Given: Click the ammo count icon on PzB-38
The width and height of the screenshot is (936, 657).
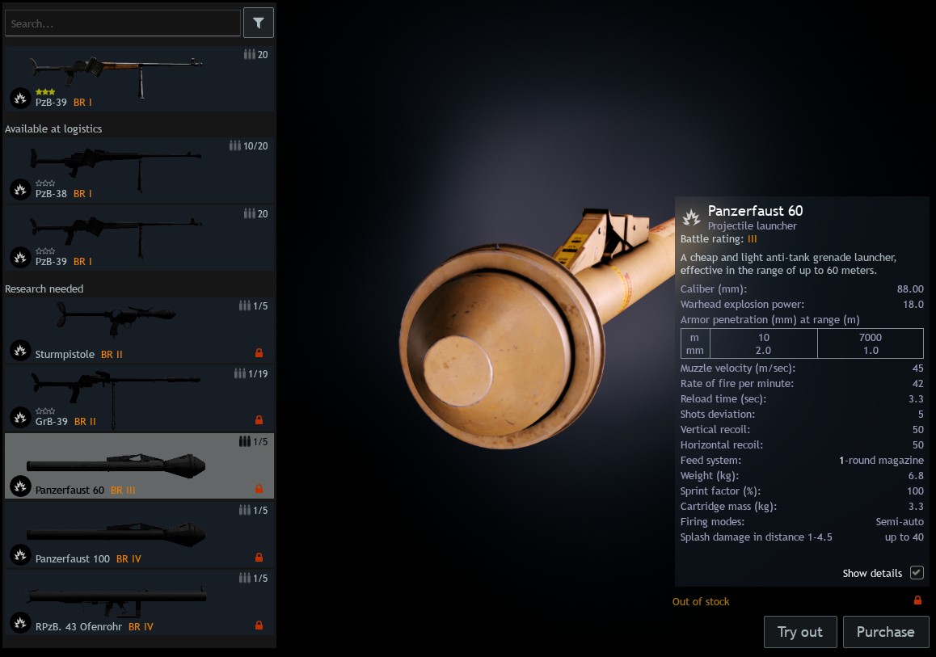Looking at the screenshot, I should 235,145.
